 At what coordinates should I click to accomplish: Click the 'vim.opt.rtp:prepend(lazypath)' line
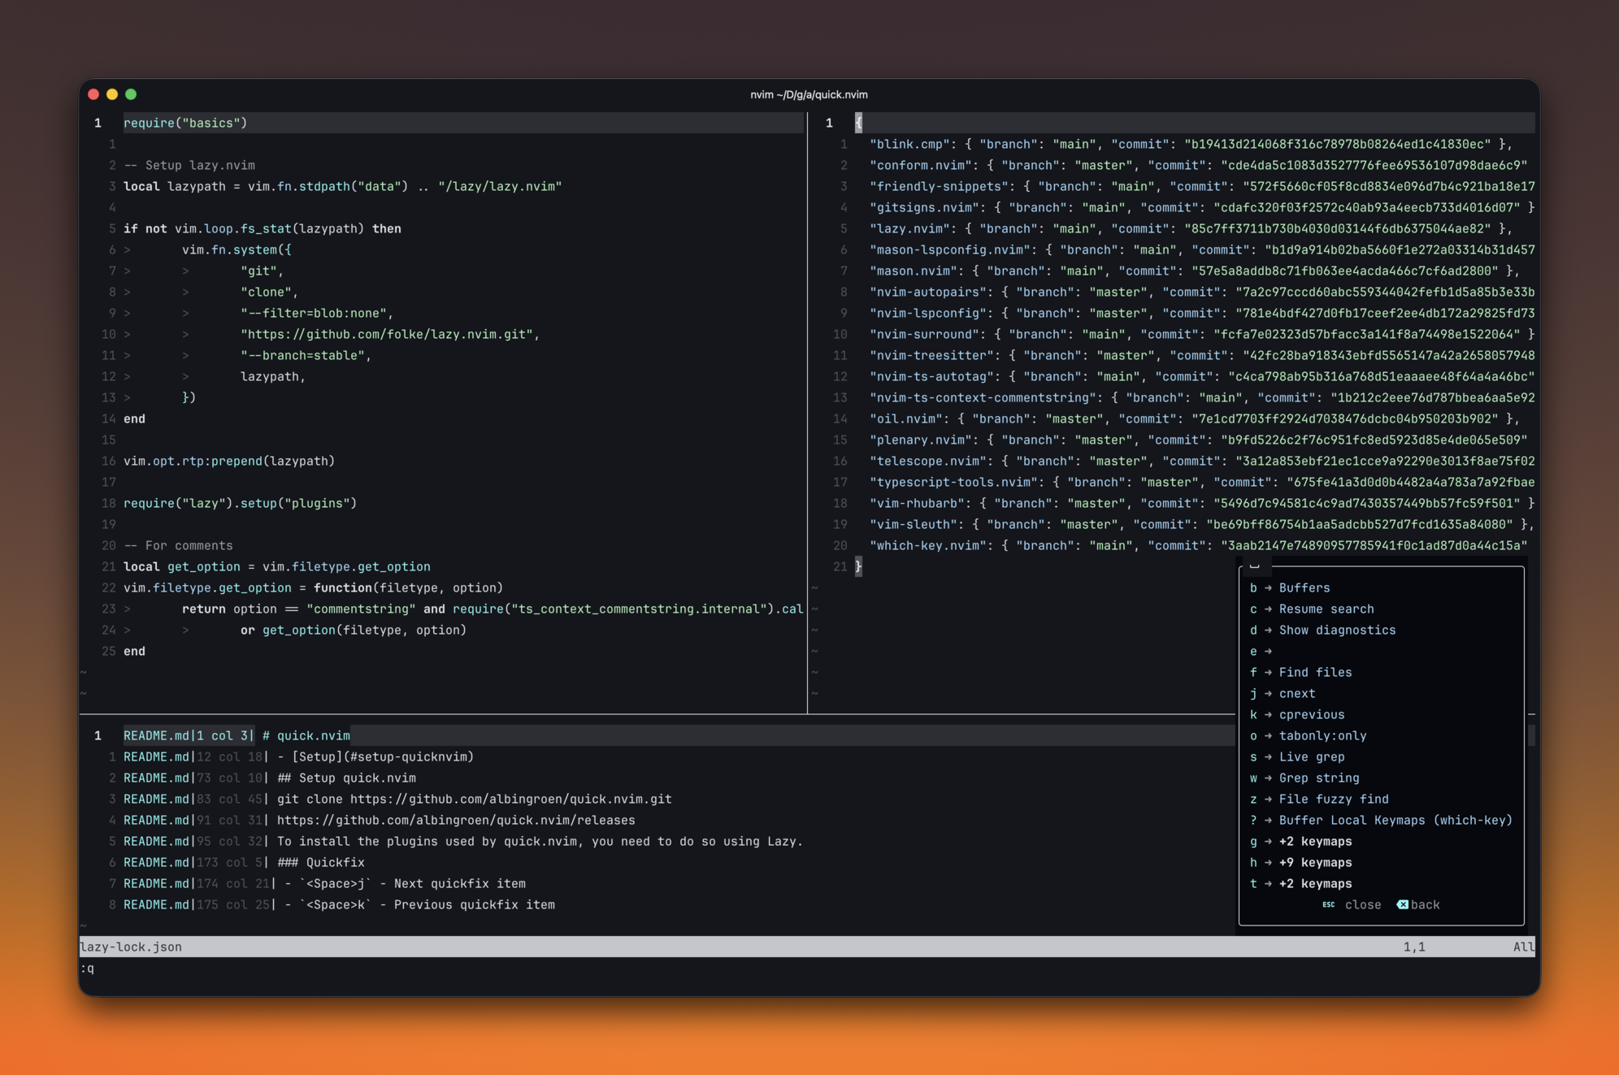tap(229, 461)
